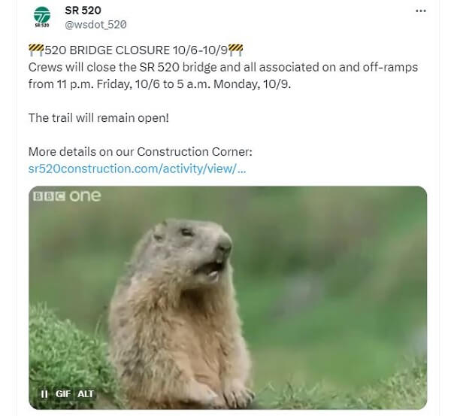Viewport: 451px width, 416px height.
Task: Click the 'The trail will remain open!' line
Action: pyautogui.click(x=98, y=118)
